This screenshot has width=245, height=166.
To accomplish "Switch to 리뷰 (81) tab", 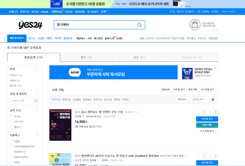I will [139, 57].
